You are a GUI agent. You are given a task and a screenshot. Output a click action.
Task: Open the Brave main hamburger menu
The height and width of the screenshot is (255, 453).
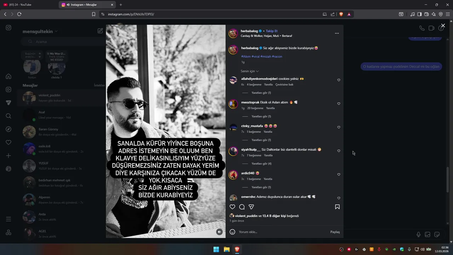(448, 14)
